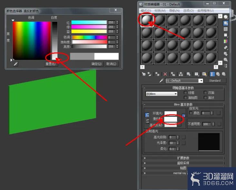Enable the 面状 (Faceted) checkbox
This screenshot has width=236, height=190.
pyautogui.click(x=205, y=97)
